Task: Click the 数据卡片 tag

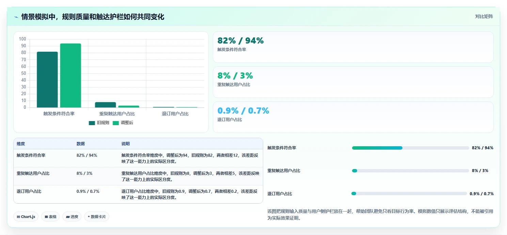Action: click(x=97, y=217)
